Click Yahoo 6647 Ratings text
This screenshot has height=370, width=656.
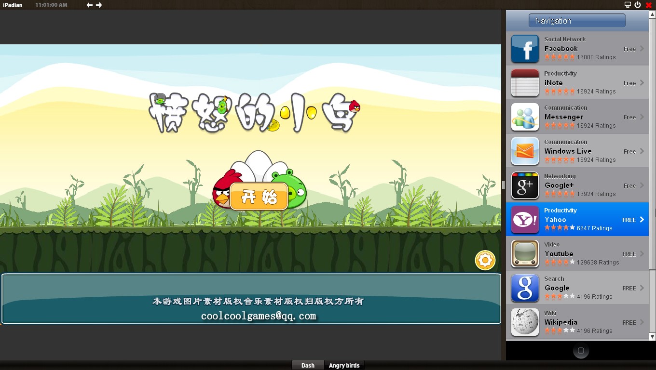point(594,228)
